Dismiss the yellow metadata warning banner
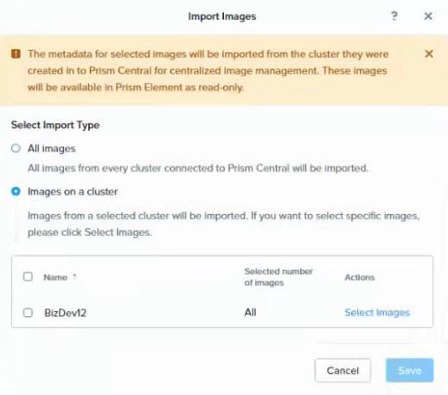The height and width of the screenshot is (395, 448). click(x=429, y=54)
